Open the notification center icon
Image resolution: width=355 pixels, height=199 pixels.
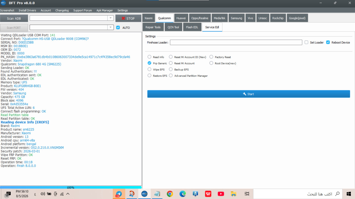coord(8,194)
